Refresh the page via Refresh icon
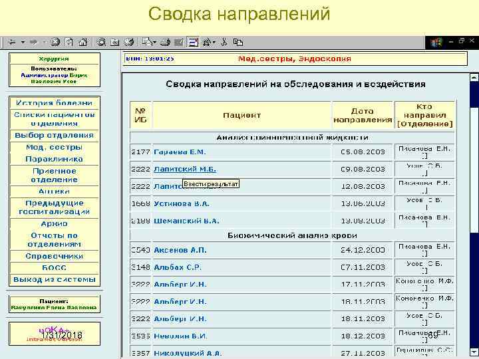The height and width of the screenshot is (359, 479). coord(69,42)
